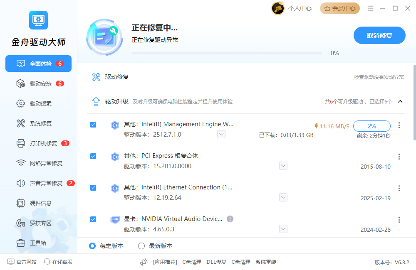Click the 声音异常修复 red badge showing 2
The width and height of the screenshot is (416, 270).
click(71, 183)
